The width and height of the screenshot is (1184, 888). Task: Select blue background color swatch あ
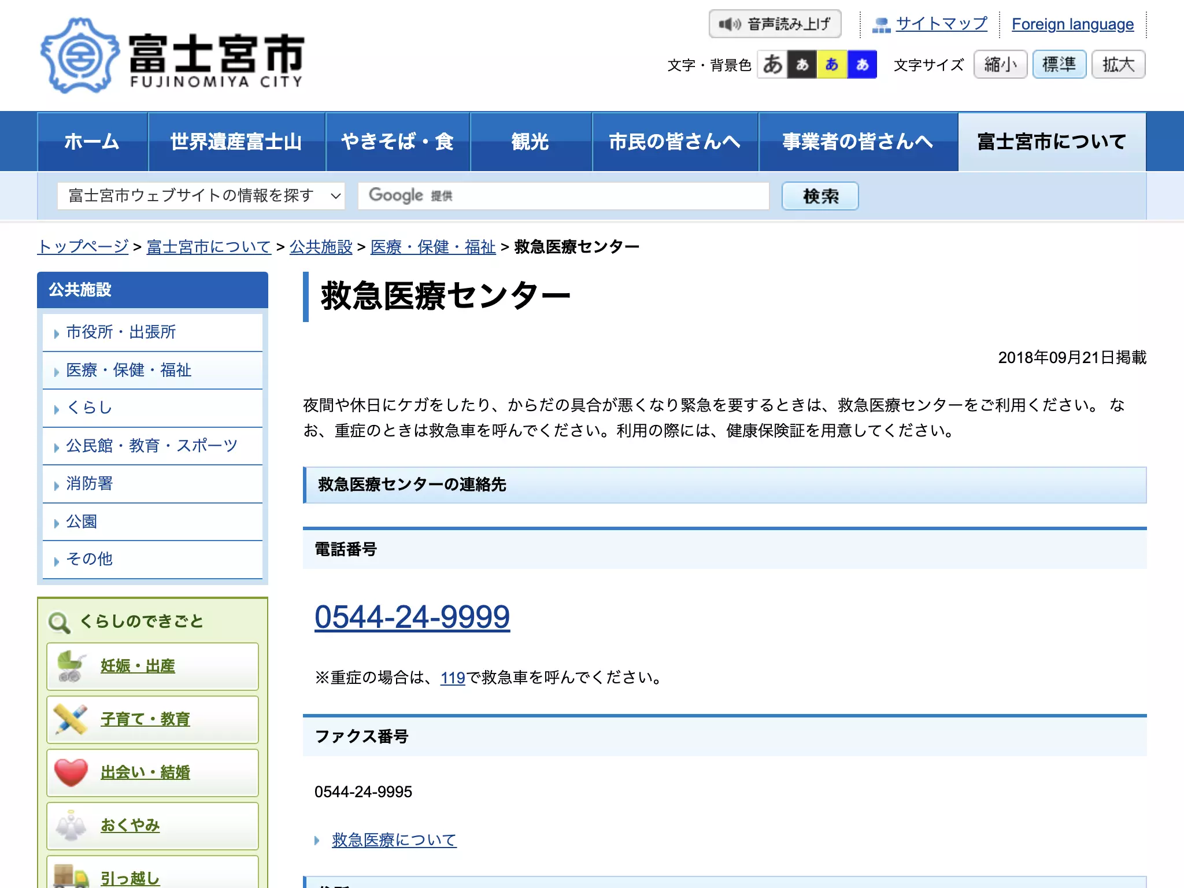[x=862, y=64]
